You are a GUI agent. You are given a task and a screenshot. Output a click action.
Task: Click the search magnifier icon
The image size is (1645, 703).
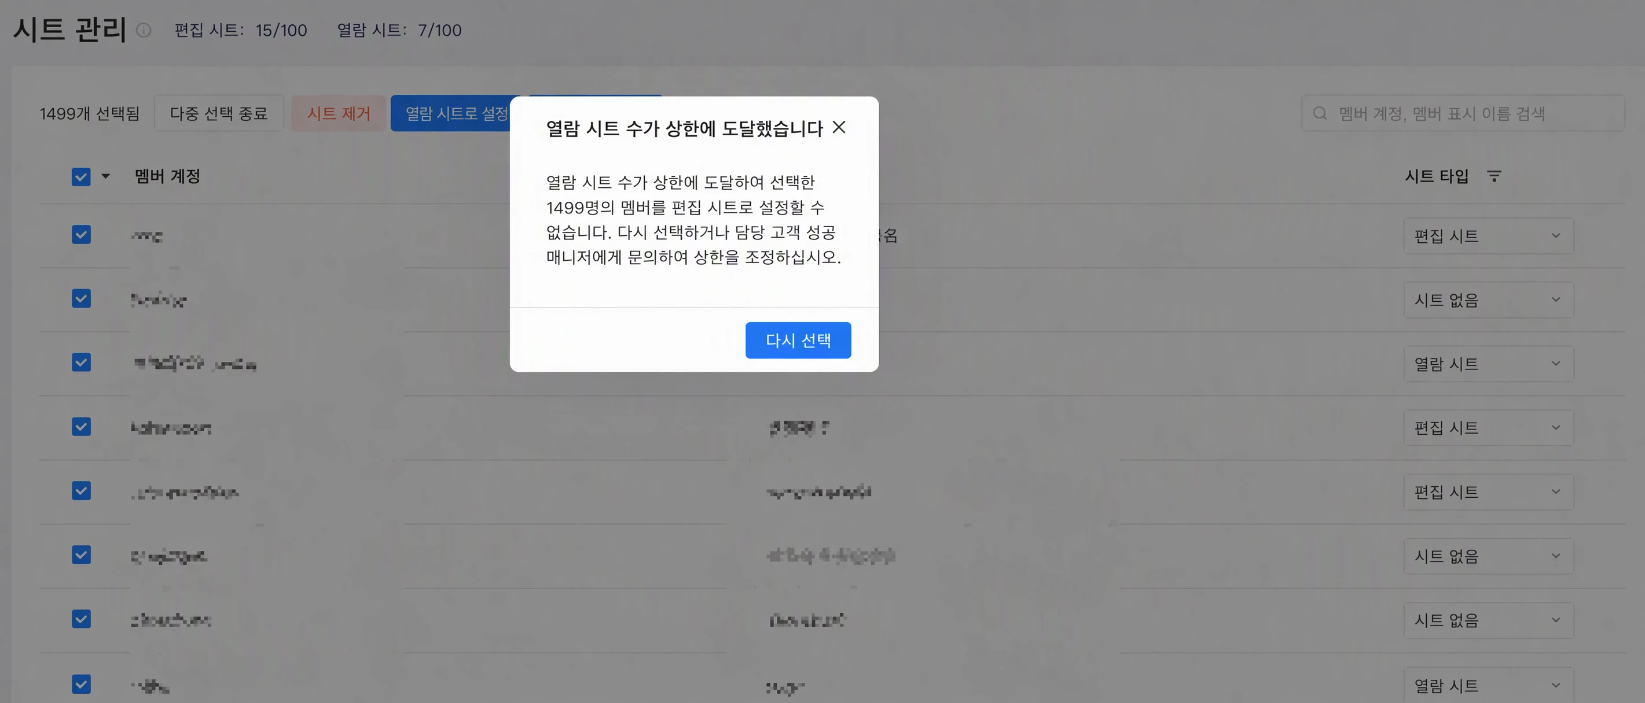pyautogui.click(x=1320, y=113)
